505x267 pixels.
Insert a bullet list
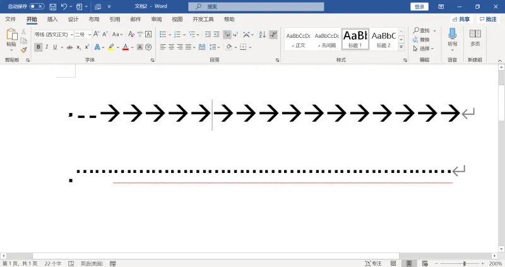pos(163,34)
